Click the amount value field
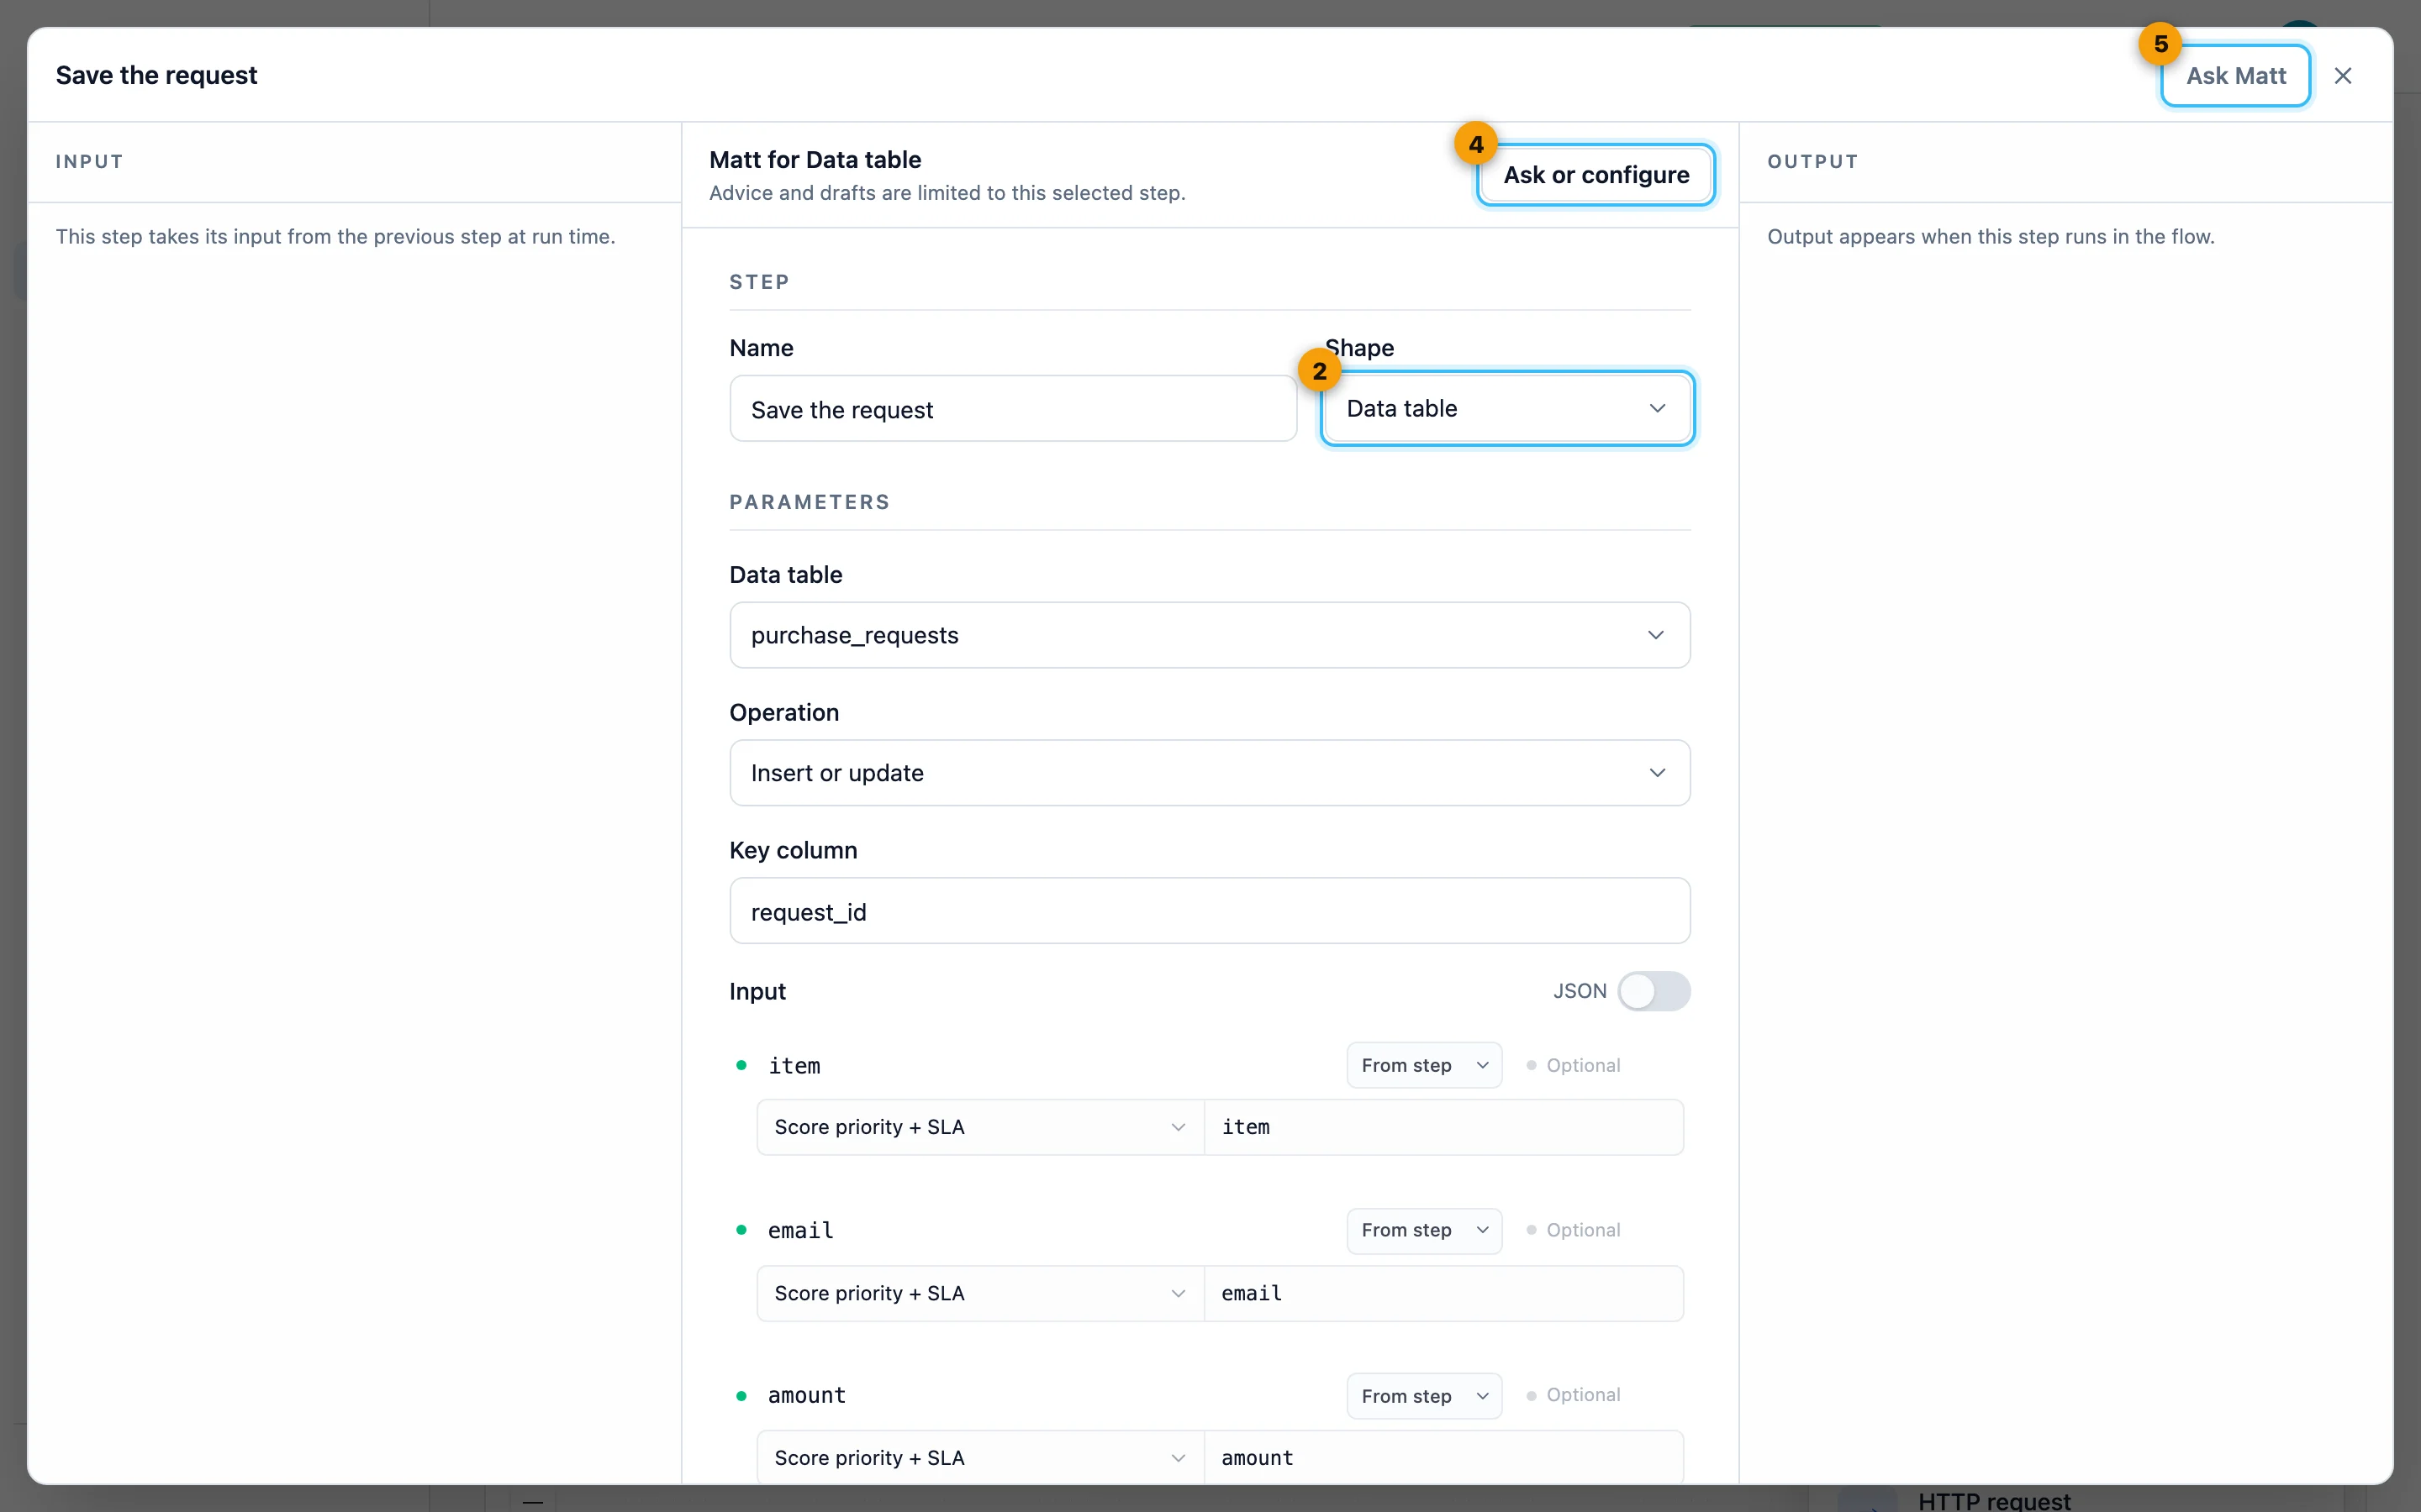 (1443, 1458)
